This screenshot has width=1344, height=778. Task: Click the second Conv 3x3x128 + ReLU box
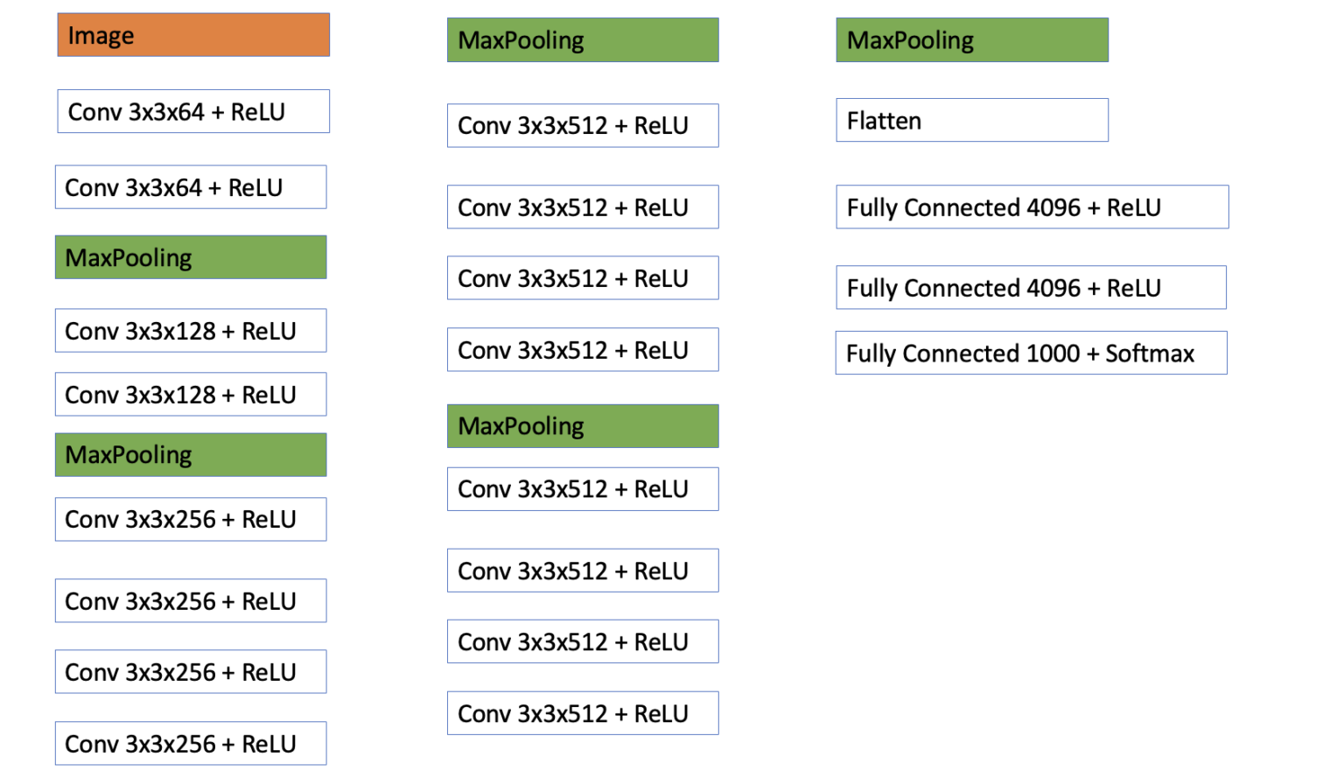(191, 395)
